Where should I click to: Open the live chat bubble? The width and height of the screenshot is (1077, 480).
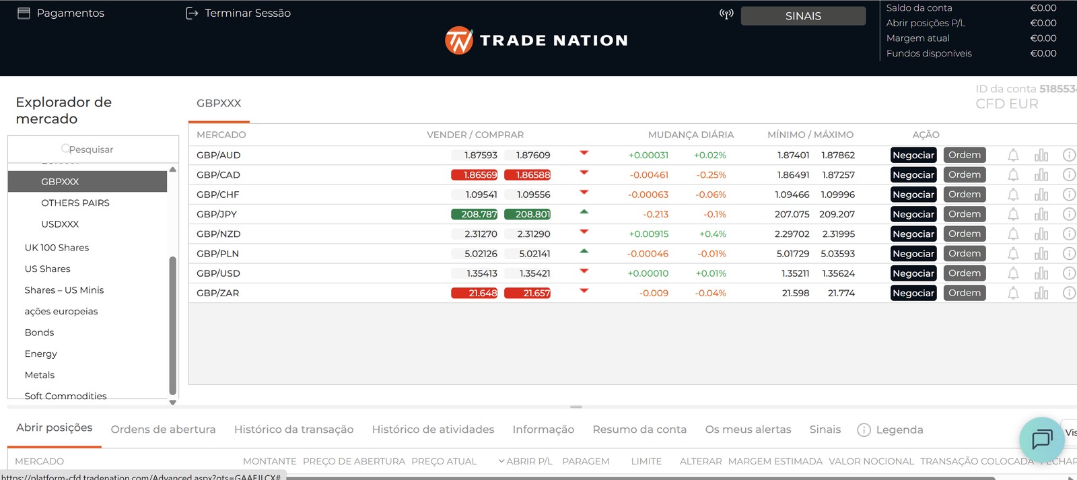[1042, 440]
